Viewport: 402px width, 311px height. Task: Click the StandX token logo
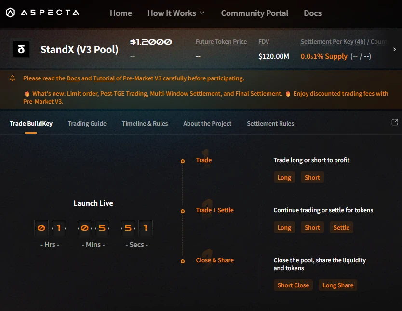tap(21, 49)
